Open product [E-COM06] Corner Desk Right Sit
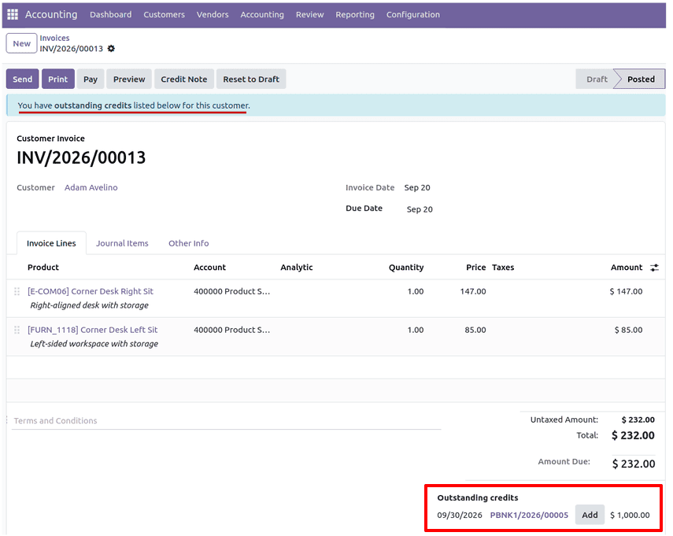Viewport: 673px width, 536px height. pyautogui.click(x=91, y=291)
